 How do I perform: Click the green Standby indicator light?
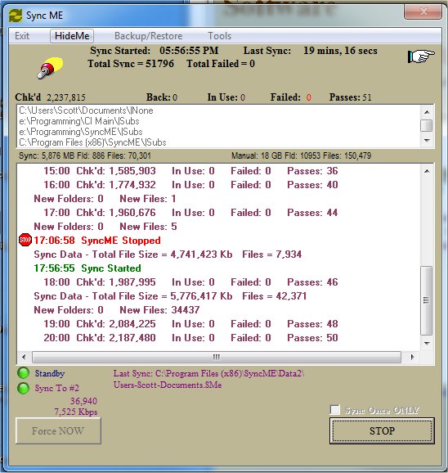(23, 373)
